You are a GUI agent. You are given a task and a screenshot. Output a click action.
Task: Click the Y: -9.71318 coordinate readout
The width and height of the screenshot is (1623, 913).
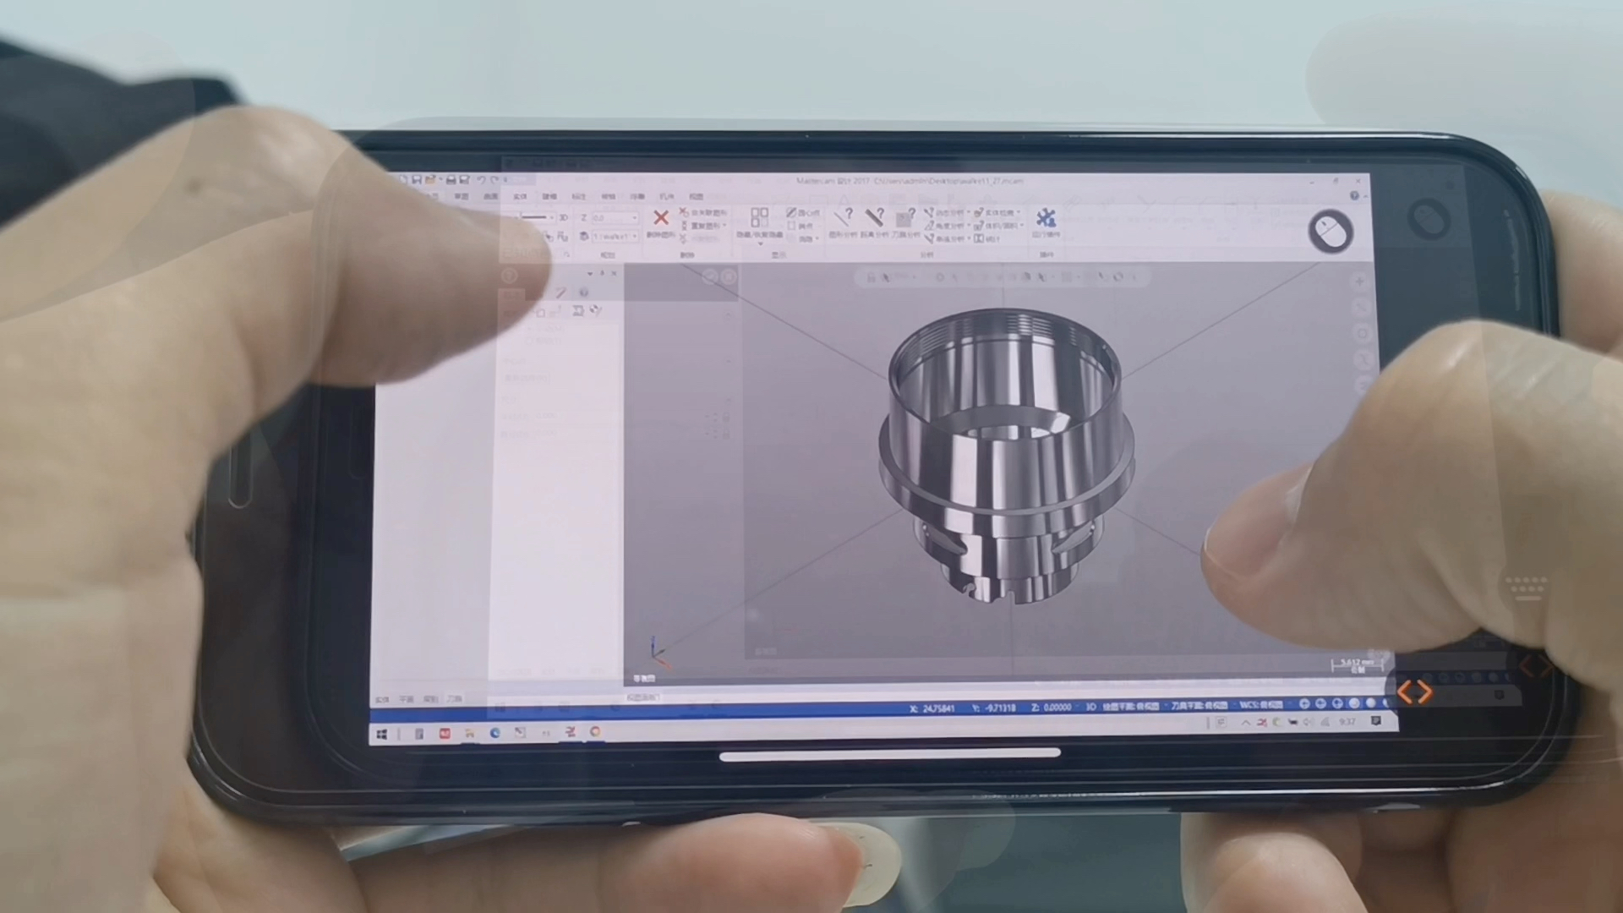[994, 708]
